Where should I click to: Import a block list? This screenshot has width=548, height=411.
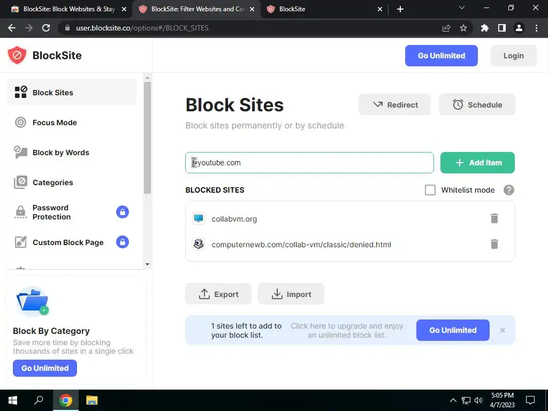pos(291,294)
